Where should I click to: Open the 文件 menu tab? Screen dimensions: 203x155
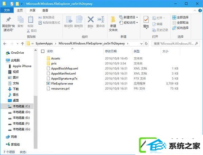(x=7, y=10)
